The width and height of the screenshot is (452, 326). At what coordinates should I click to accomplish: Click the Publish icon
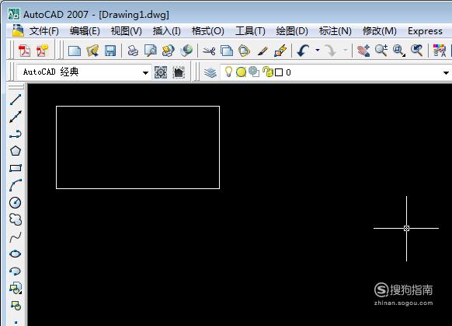169,51
